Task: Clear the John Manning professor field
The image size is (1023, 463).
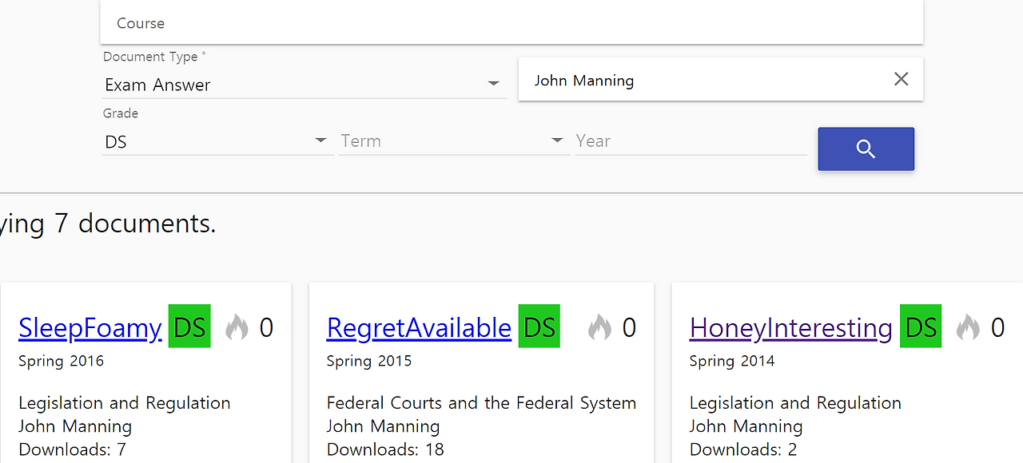Action: pyautogui.click(x=901, y=79)
